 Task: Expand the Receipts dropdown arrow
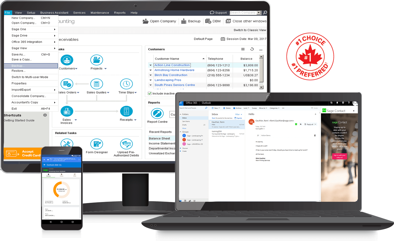point(135,120)
